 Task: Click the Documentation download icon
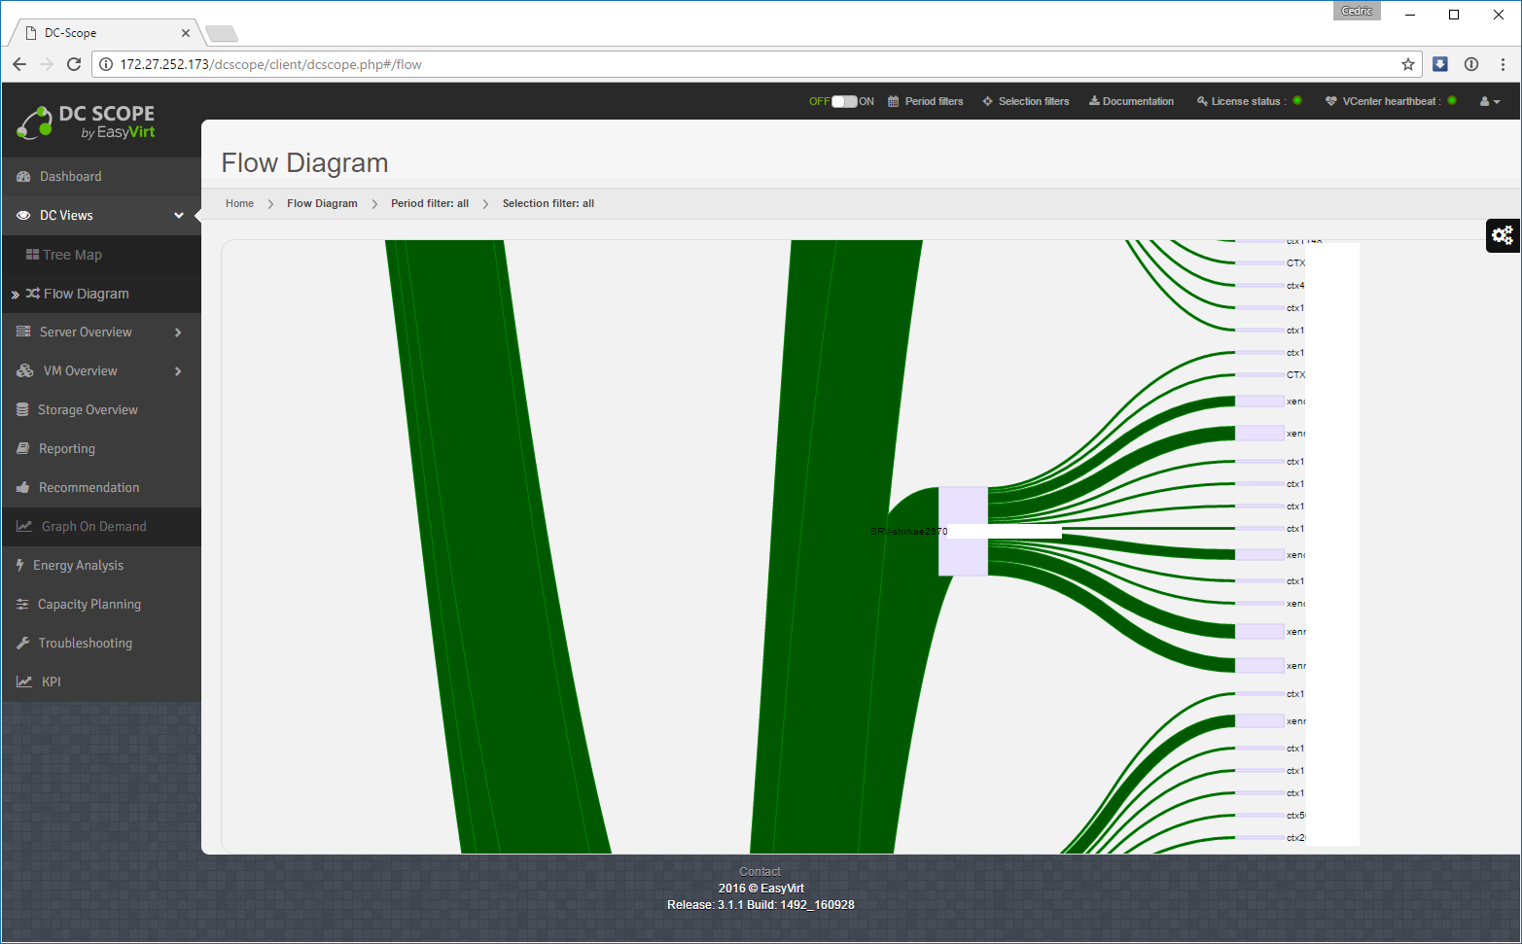(1094, 101)
